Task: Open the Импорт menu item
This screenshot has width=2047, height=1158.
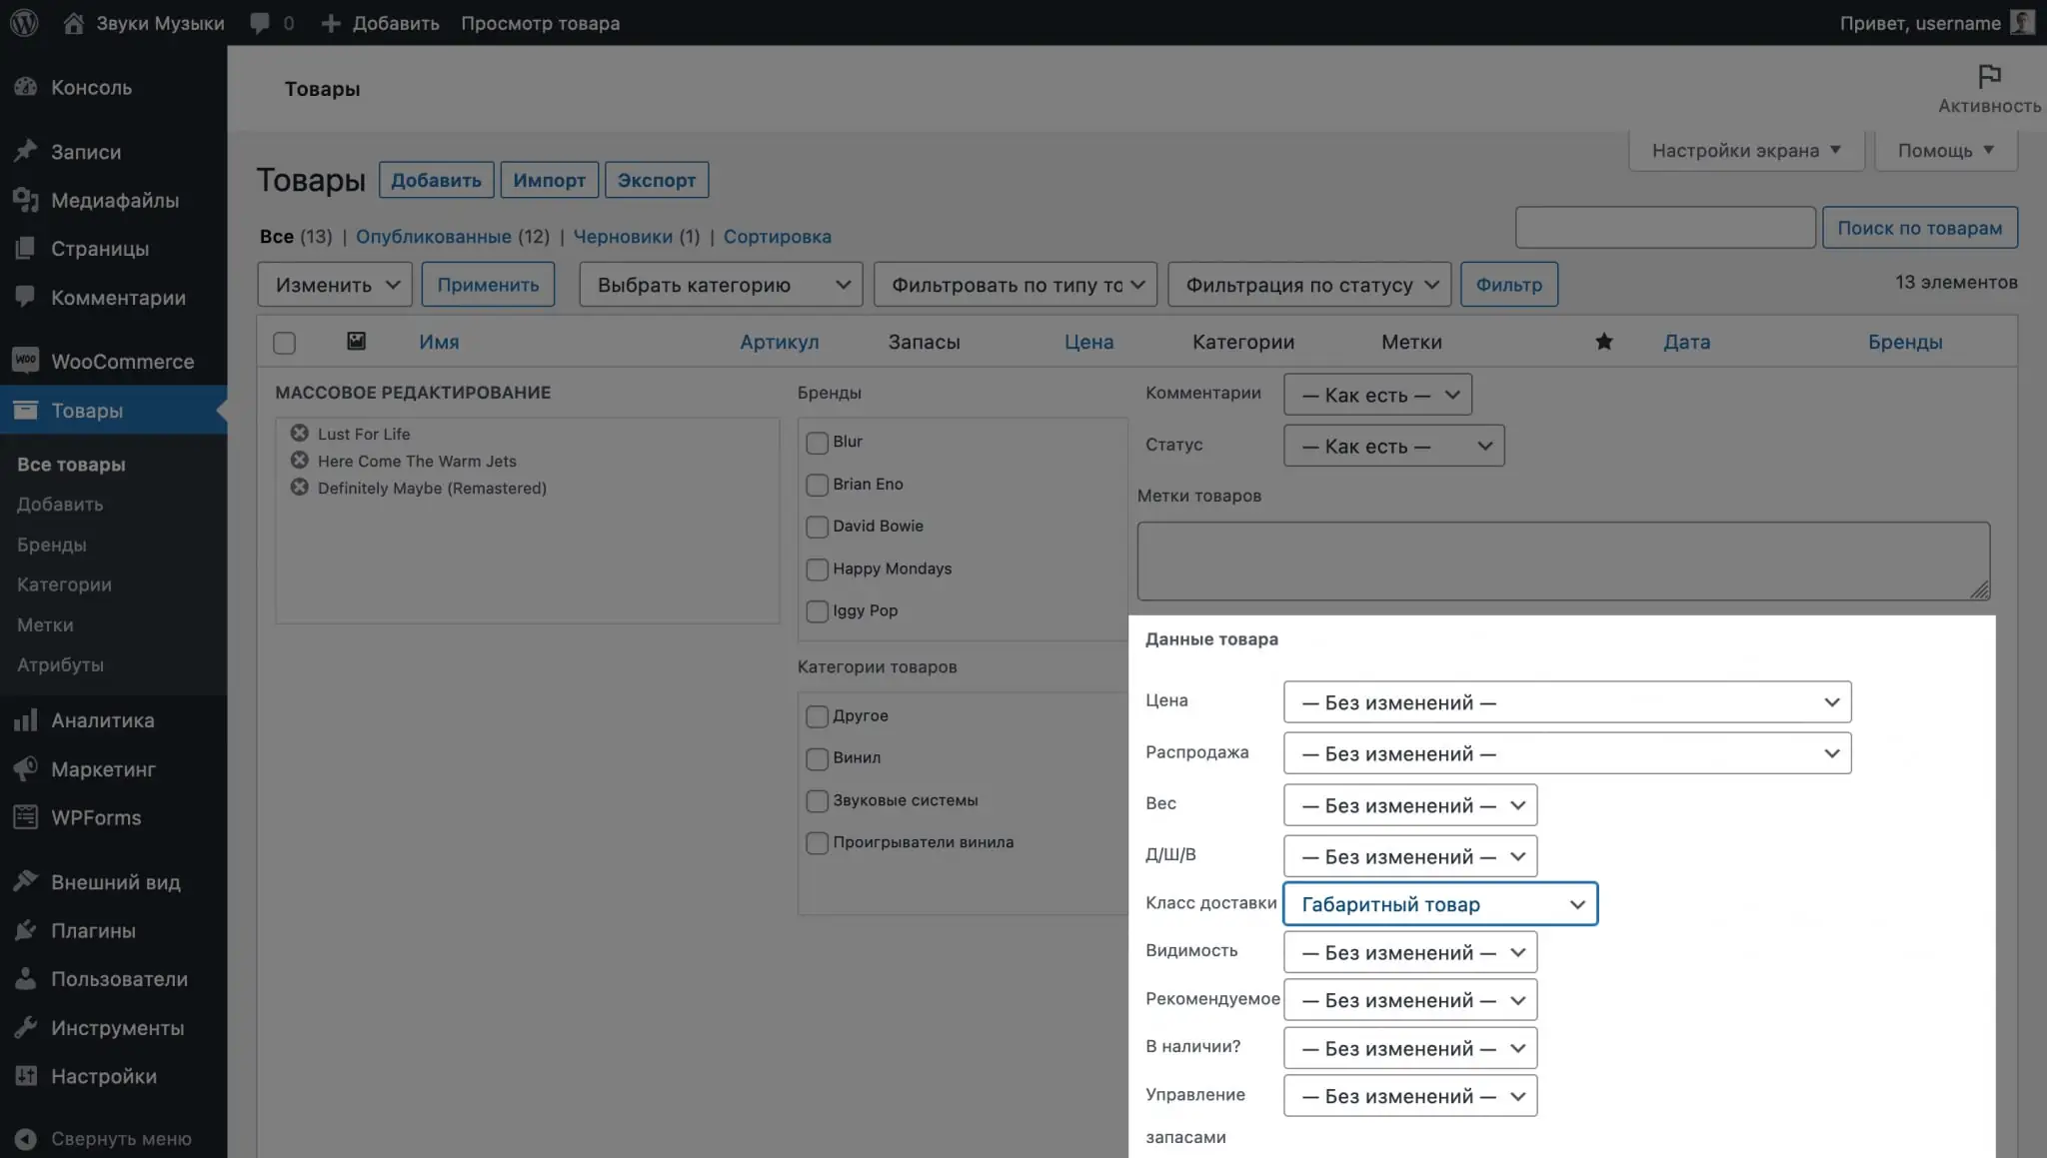Action: (550, 180)
